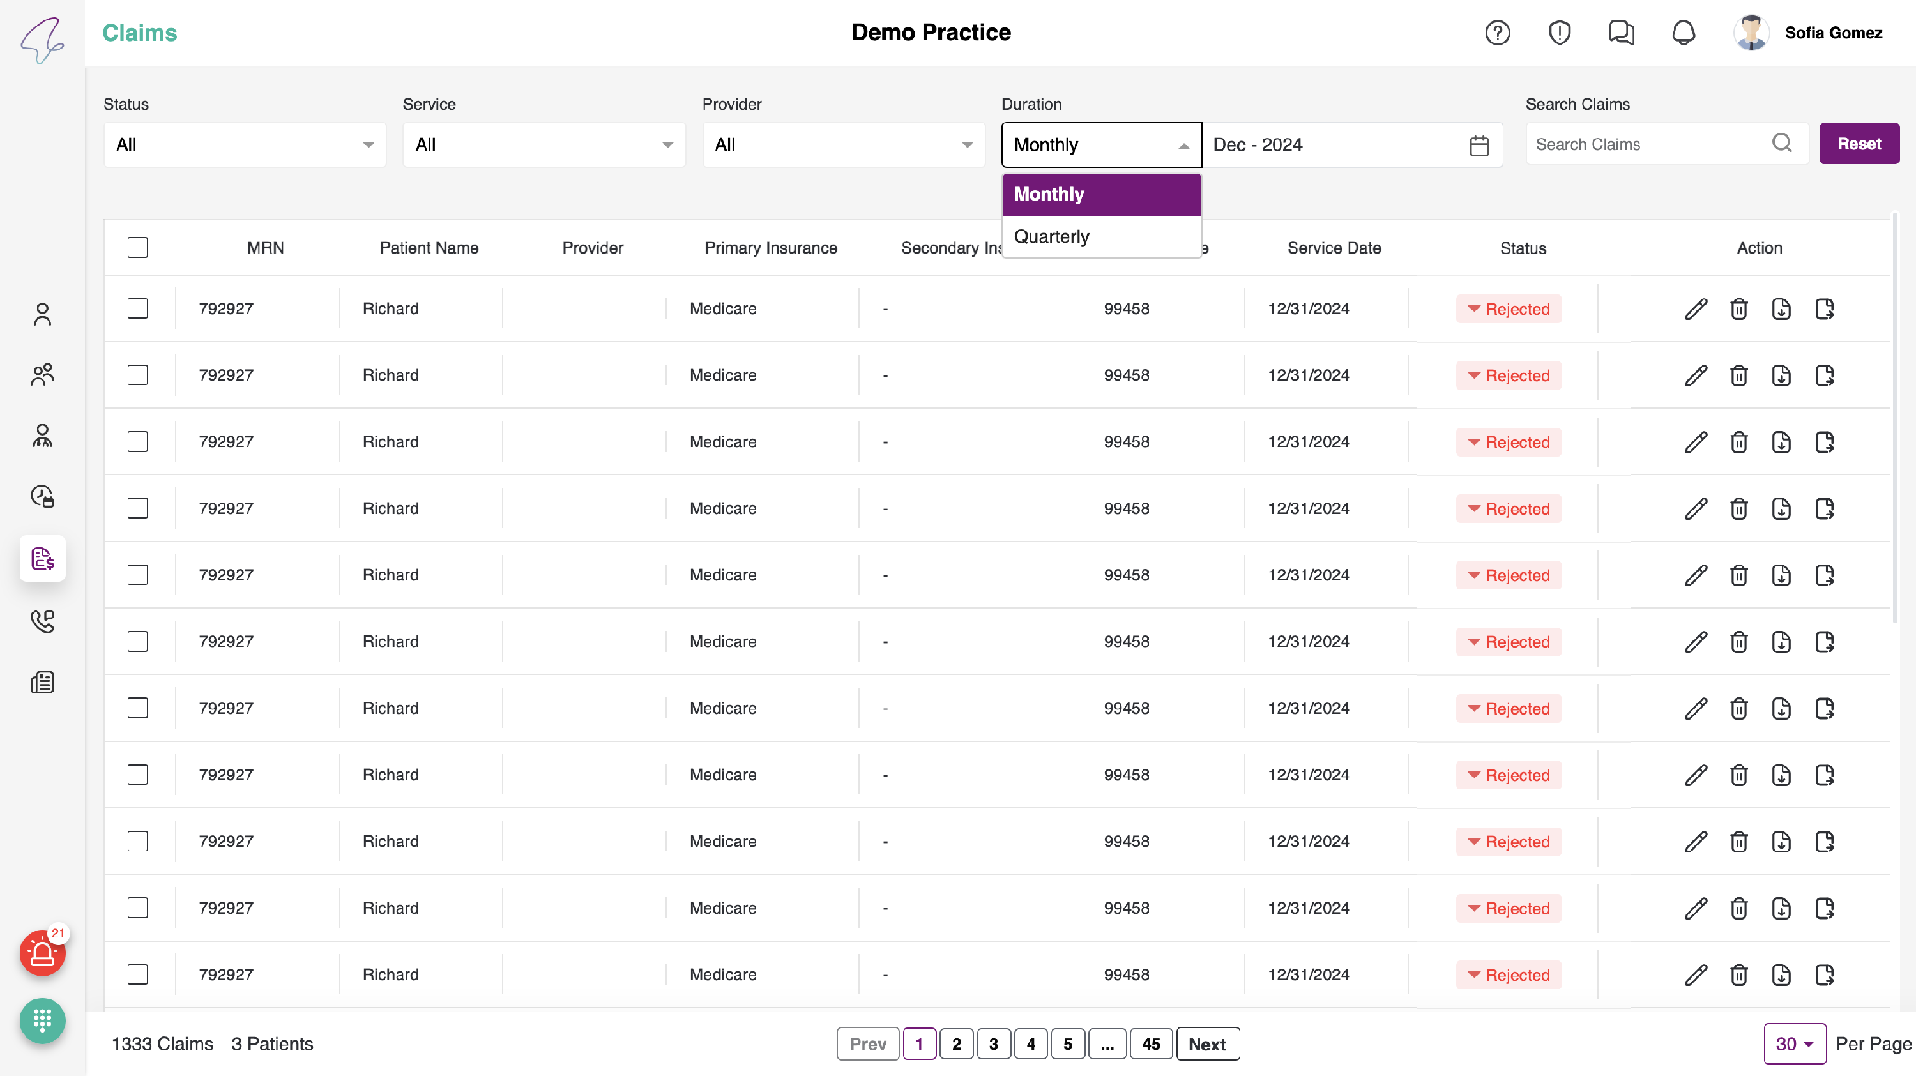1916x1076 pixels.
Task: Open the notifications bell icon
Action: tap(1683, 33)
